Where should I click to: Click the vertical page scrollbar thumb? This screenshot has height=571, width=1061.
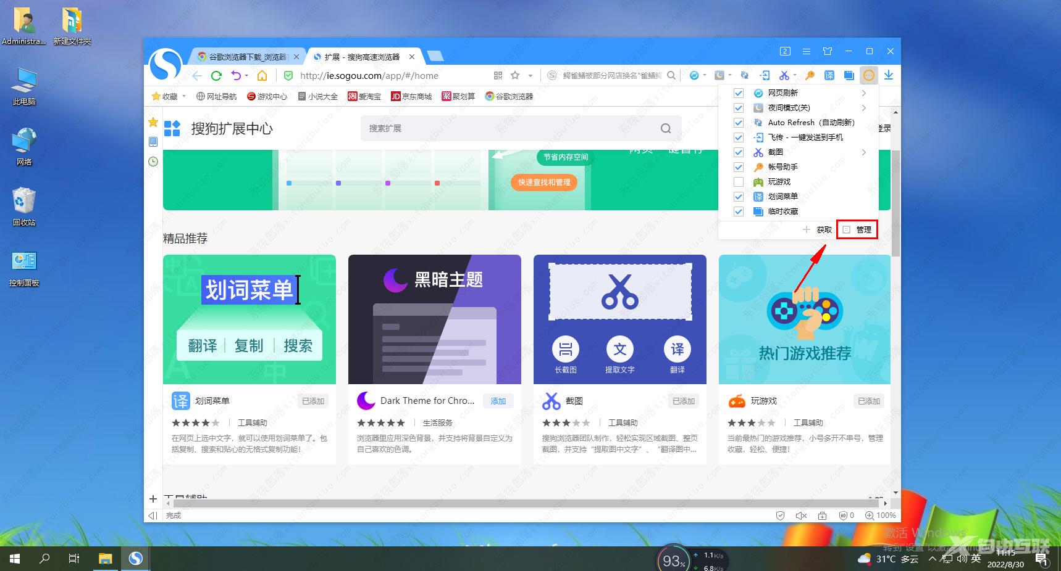click(x=895, y=202)
